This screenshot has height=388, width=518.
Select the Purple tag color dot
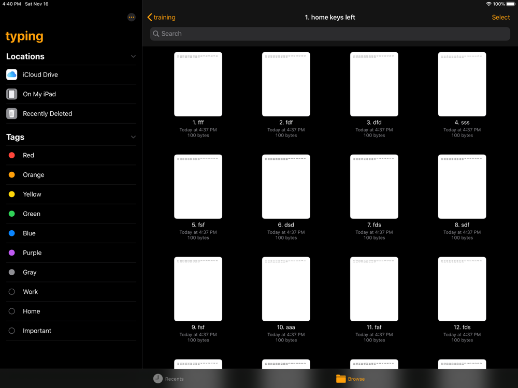tap(11, 252)
